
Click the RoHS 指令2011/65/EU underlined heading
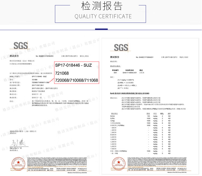click(130, 93)
